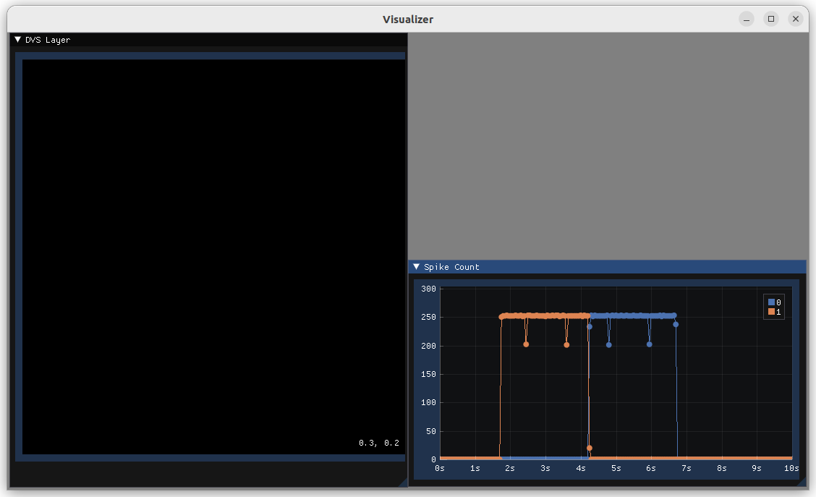Click the 0.3, 0.2 coordinate readout
The width and height of the screenshot is (816, 497).
(379, 443)
